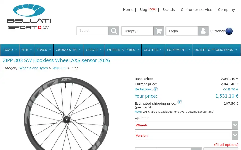Click the WHEELS breadcrumb link
241x150 pixels.
point(59,68)
